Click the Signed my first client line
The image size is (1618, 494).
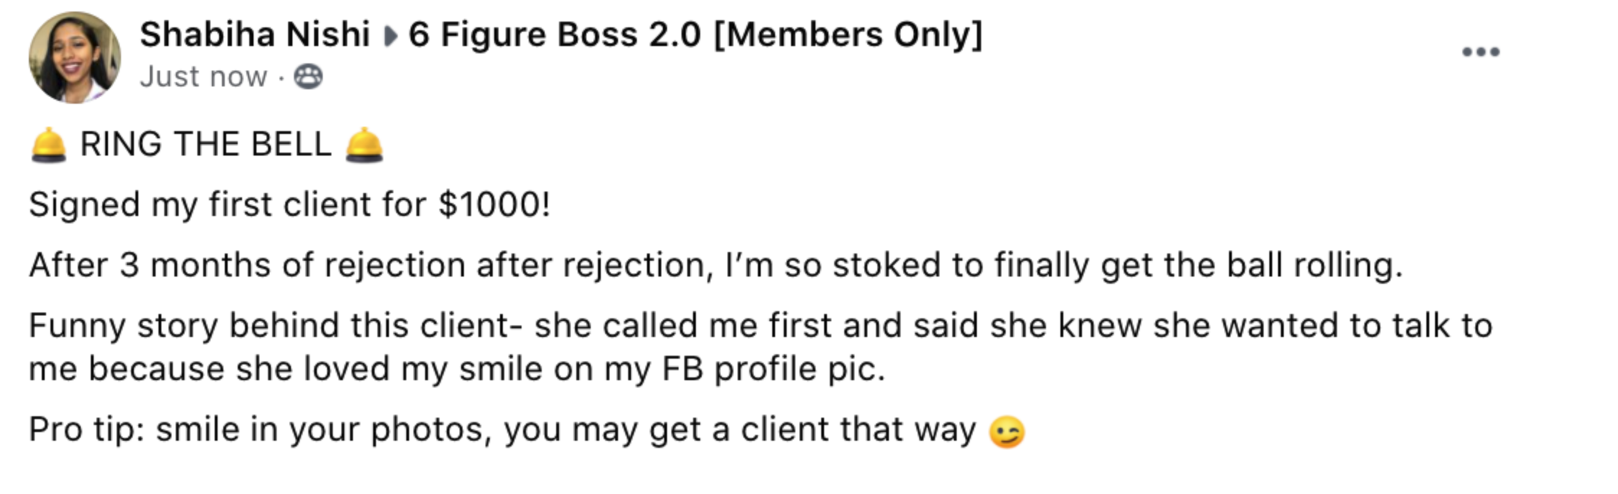(x=290, y=205)
